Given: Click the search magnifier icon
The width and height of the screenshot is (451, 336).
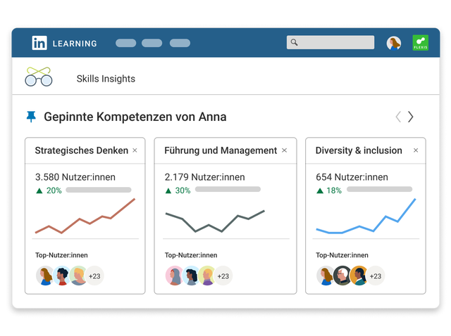Looking at the screenshot, I should (294, 42).
